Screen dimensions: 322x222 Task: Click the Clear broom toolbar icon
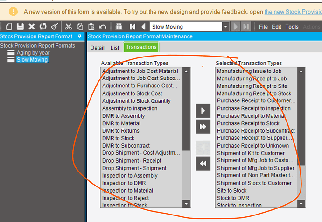pyautogui.click(x=55, y=27)
